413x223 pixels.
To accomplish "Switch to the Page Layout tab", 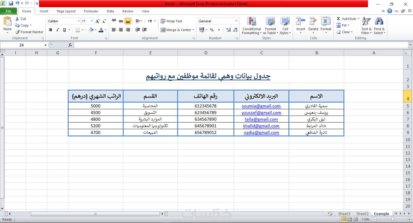I will point(66,11).
